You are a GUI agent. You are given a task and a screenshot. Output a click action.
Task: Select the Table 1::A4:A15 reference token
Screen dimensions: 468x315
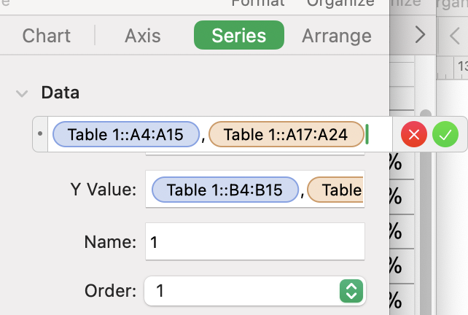coord(125,134)
